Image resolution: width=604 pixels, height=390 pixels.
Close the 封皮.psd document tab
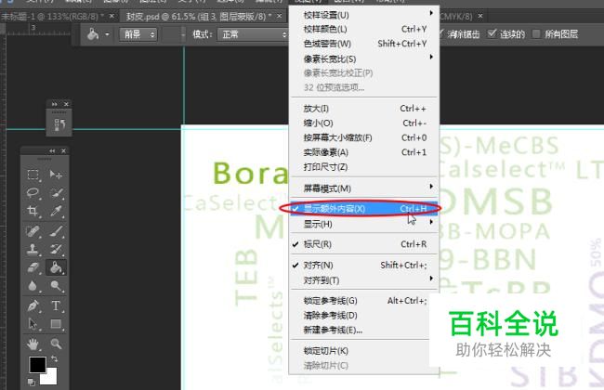coord(280,16)
